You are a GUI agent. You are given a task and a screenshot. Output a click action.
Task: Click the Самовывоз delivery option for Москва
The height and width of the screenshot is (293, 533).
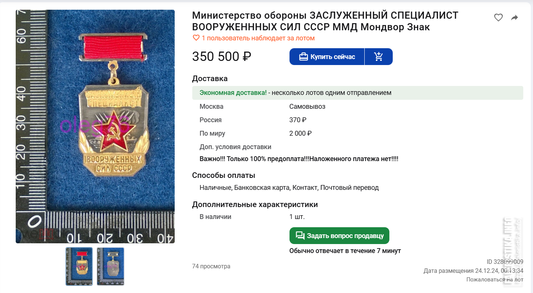pyautogui.click(x=307, y=107)
